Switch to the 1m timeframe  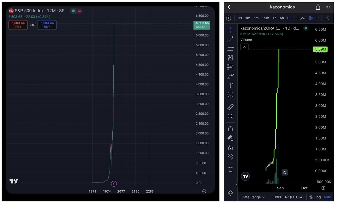click(x=248, y=18)
